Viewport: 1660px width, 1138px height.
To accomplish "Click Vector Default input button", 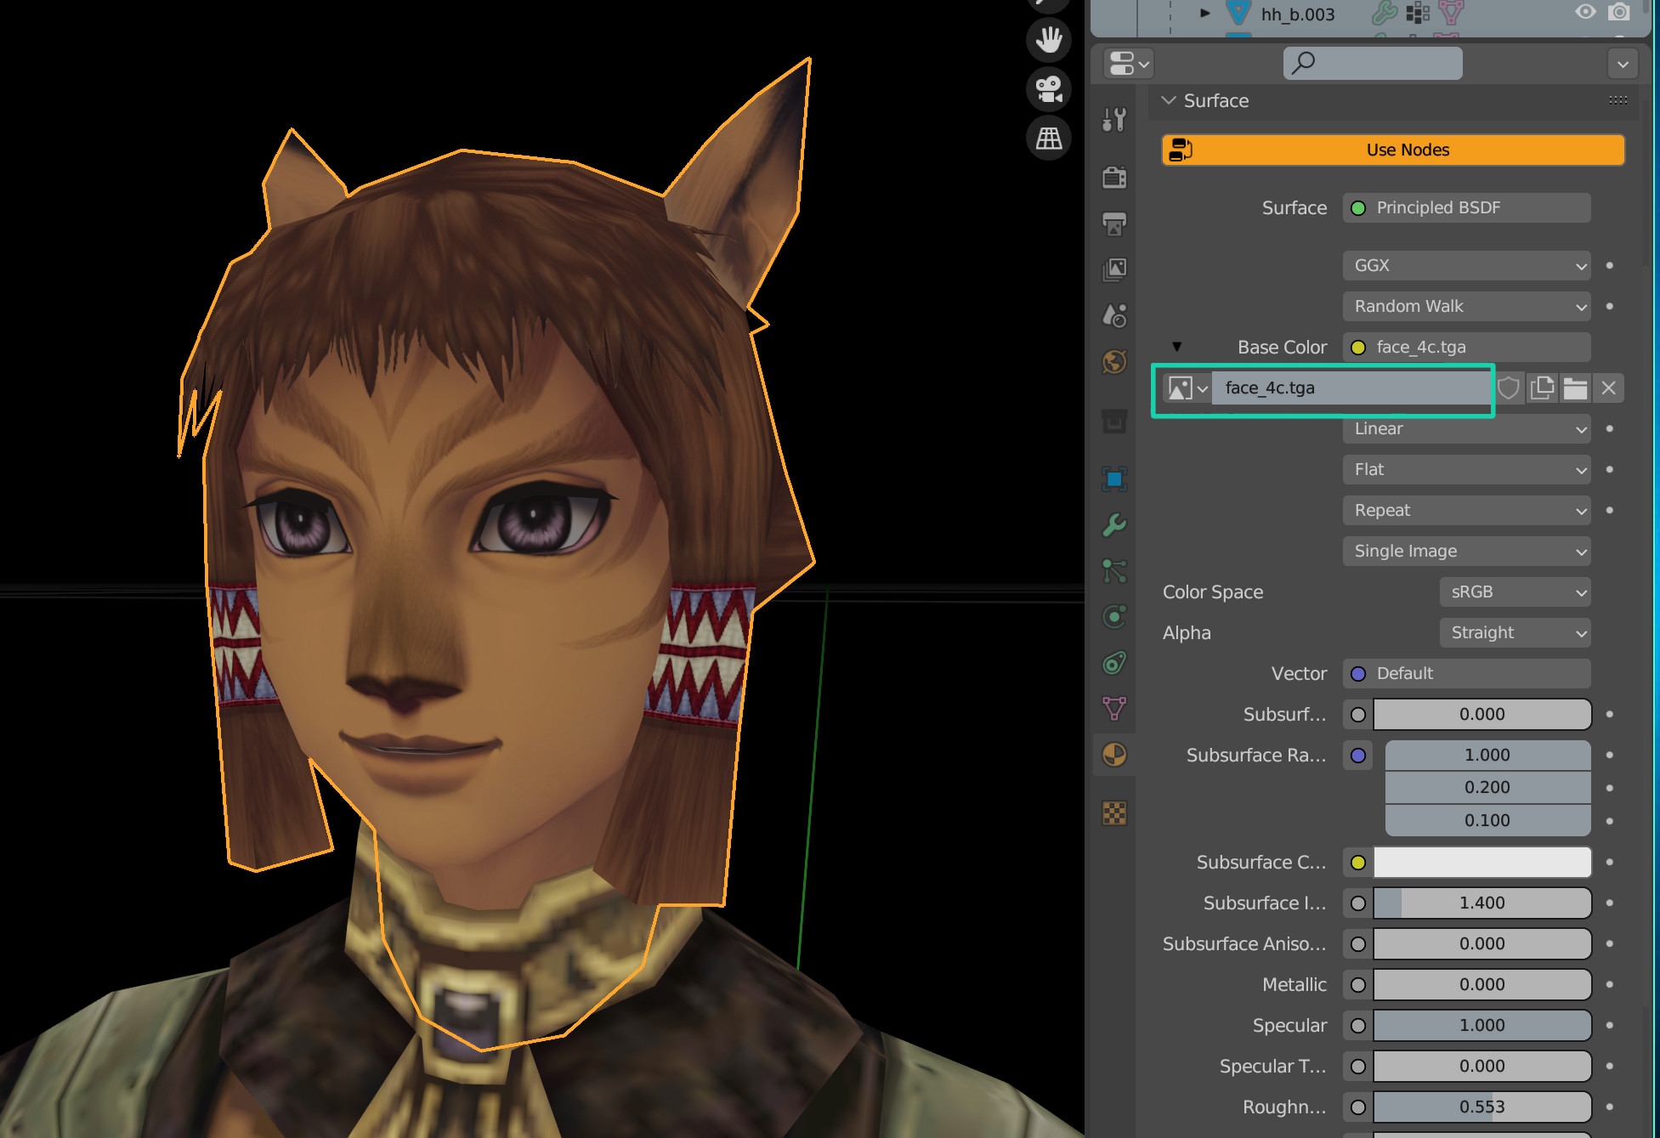I will 1466,674.
